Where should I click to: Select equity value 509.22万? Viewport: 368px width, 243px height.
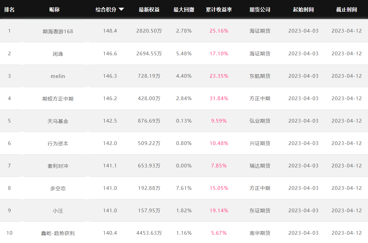[x=149, y=143]
